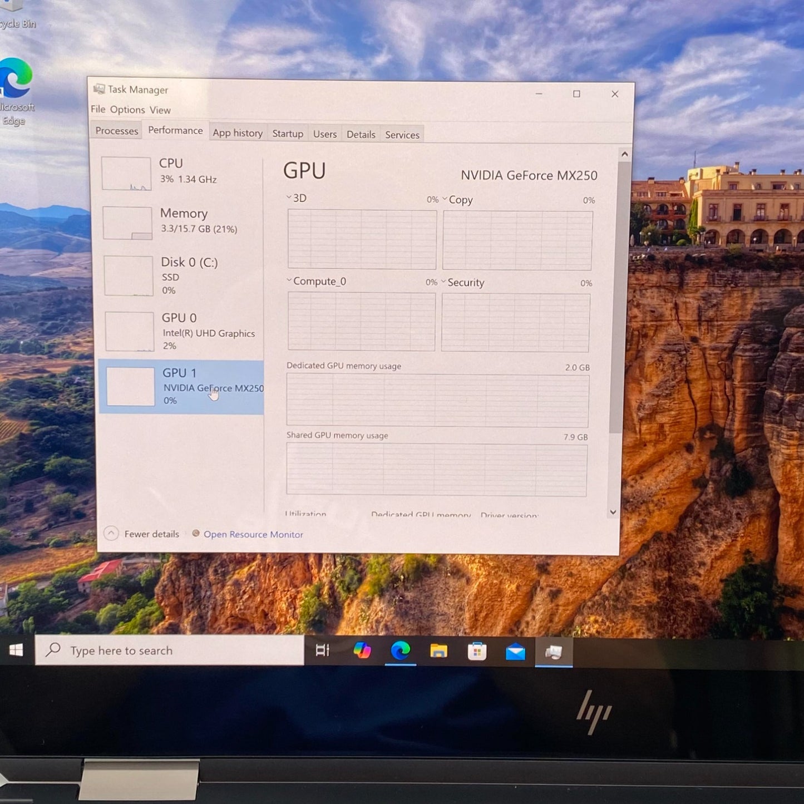
Task: Open the Details tab
Action: 361,135
